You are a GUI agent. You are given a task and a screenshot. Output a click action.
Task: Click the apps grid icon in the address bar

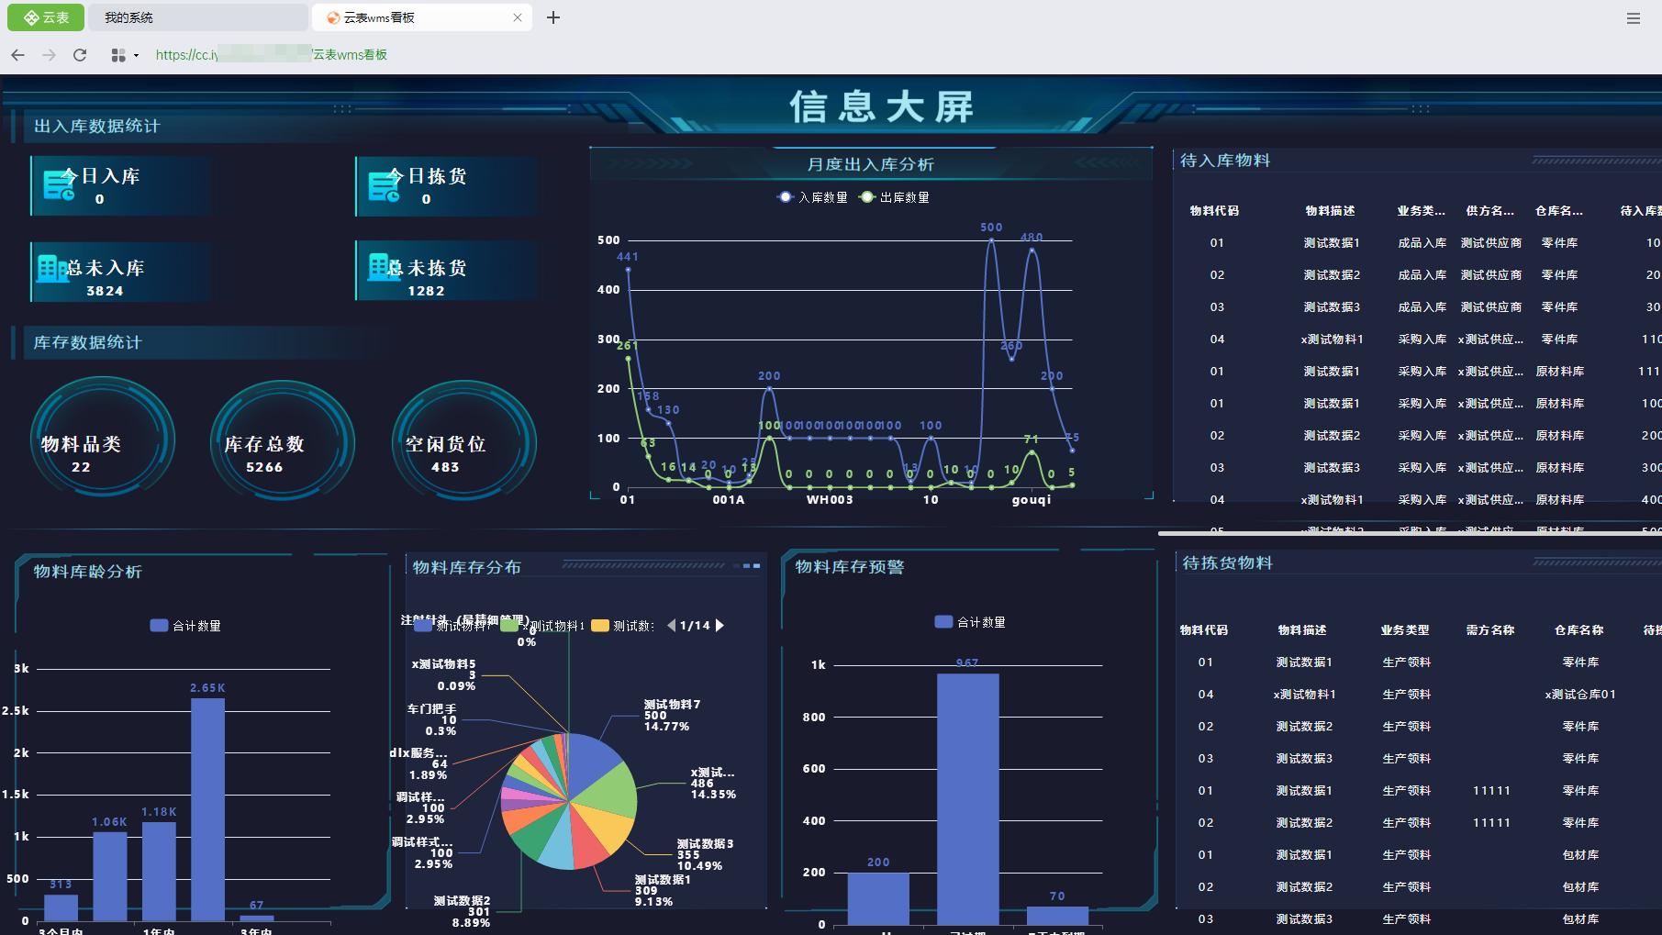(x=117, y=54)
